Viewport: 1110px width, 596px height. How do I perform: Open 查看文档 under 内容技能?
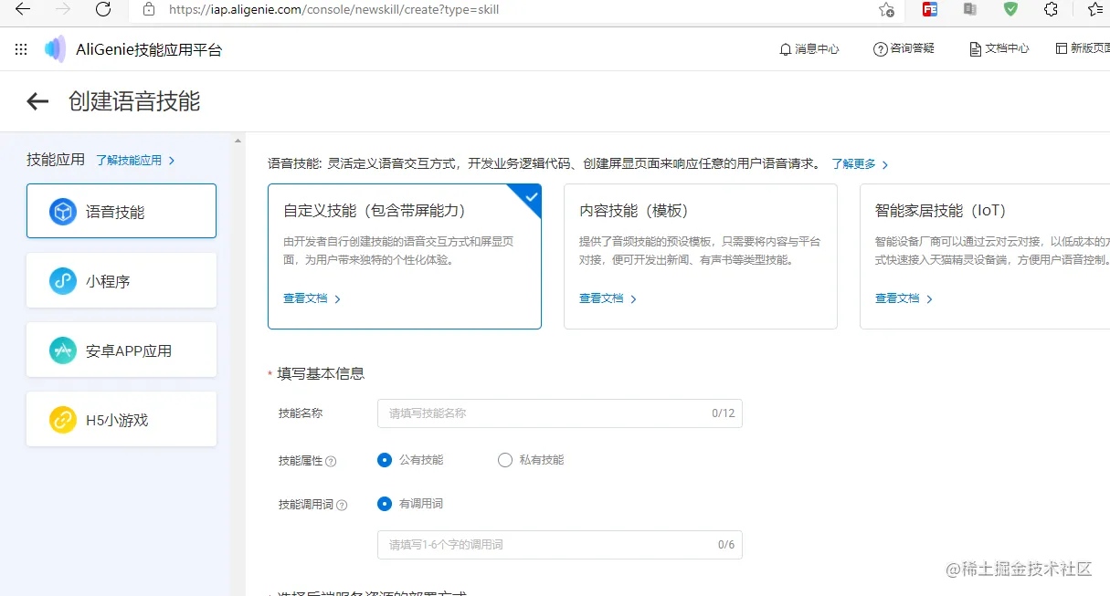point(608,298)
